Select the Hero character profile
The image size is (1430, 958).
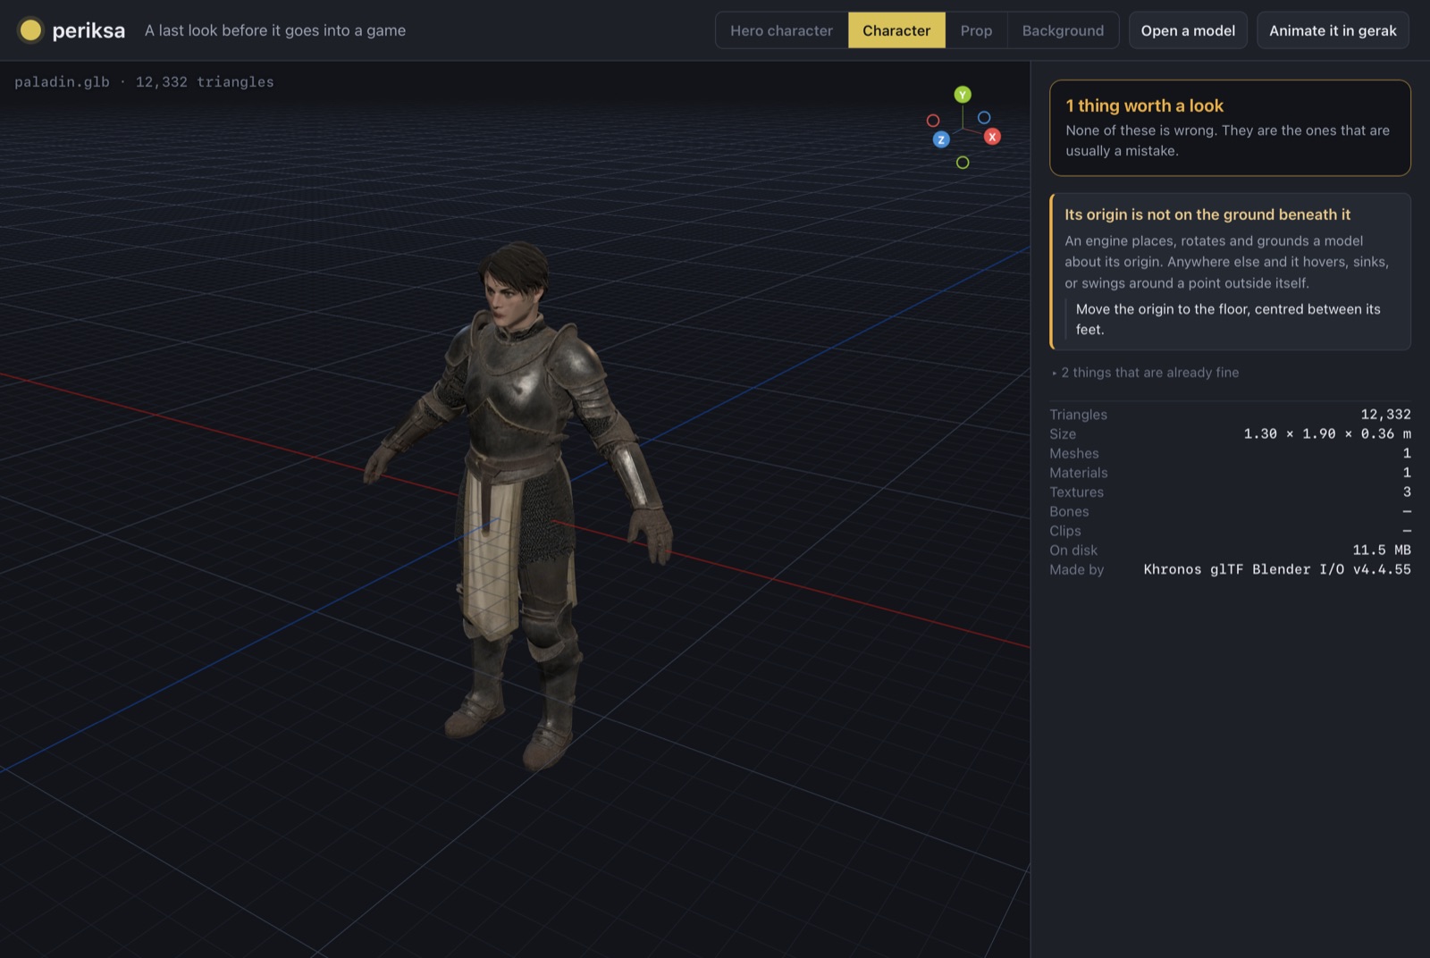click(781, 30)
